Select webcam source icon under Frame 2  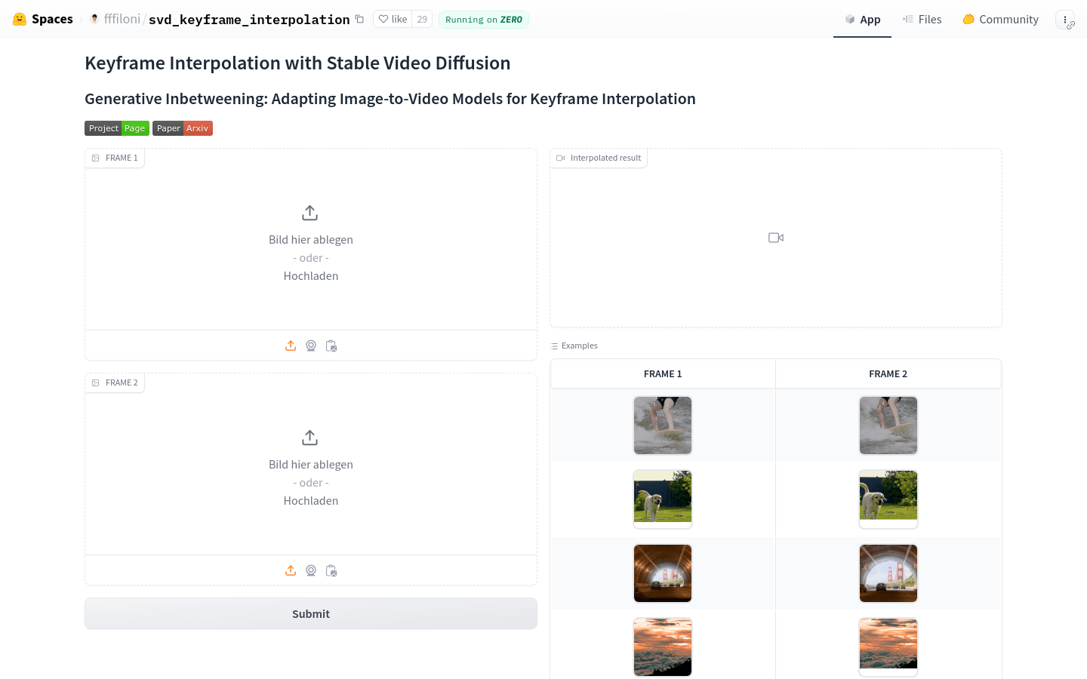tap(311, 570)
